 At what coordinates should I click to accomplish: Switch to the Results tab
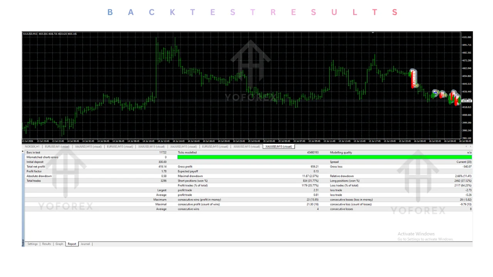[47, 244]
